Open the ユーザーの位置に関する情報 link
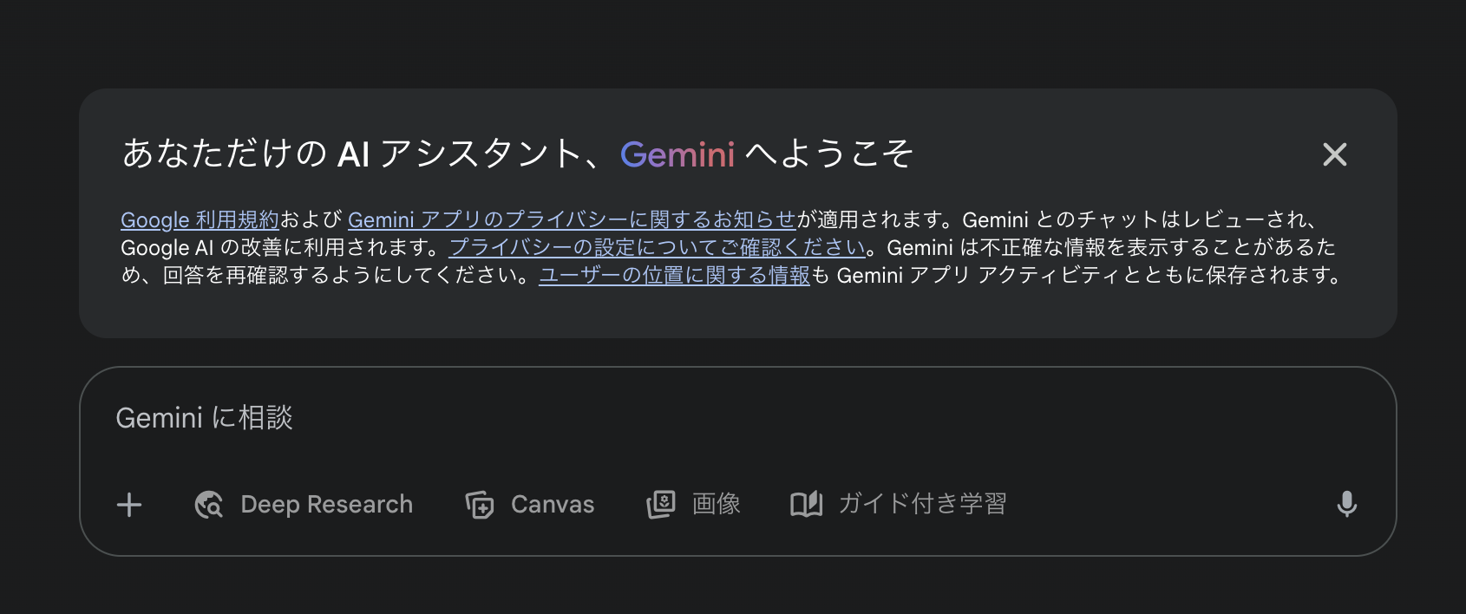 [675, 277]
